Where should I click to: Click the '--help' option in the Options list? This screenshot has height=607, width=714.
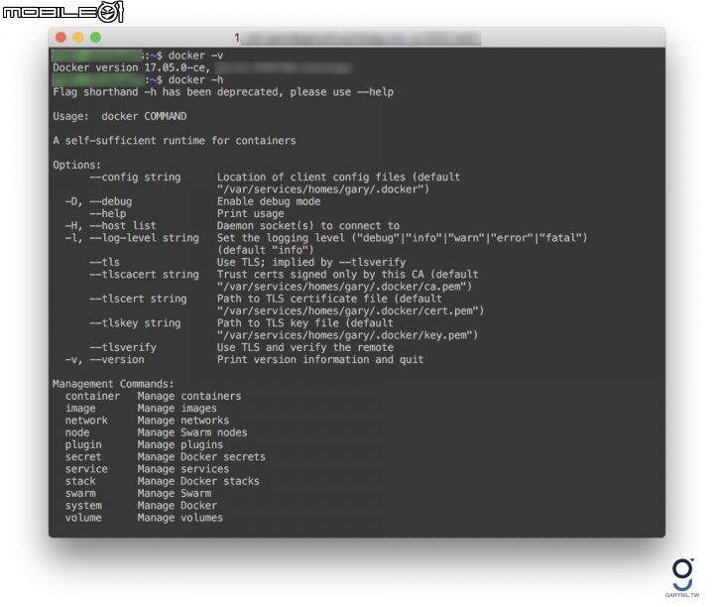coord(107,213)
